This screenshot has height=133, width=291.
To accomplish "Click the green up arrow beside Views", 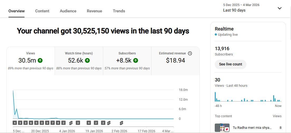I will click(40, 60).
